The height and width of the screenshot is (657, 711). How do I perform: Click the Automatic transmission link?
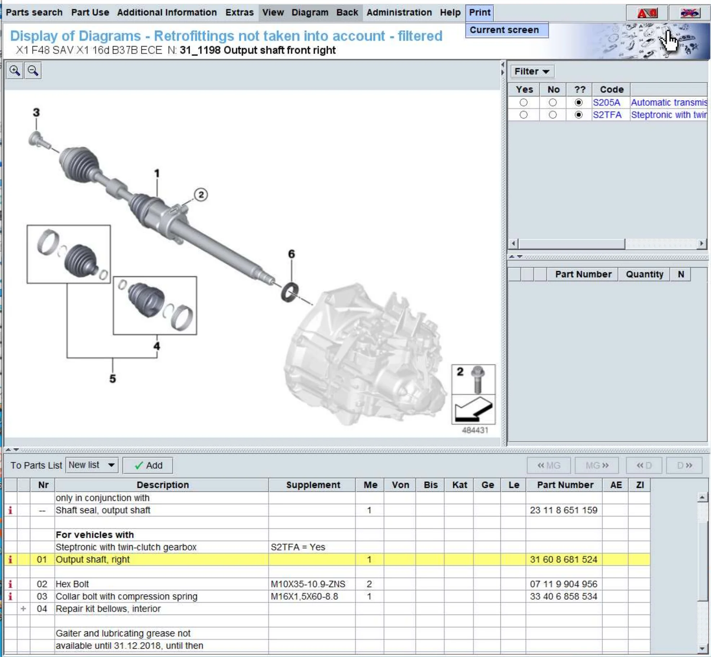pos(669,102)
